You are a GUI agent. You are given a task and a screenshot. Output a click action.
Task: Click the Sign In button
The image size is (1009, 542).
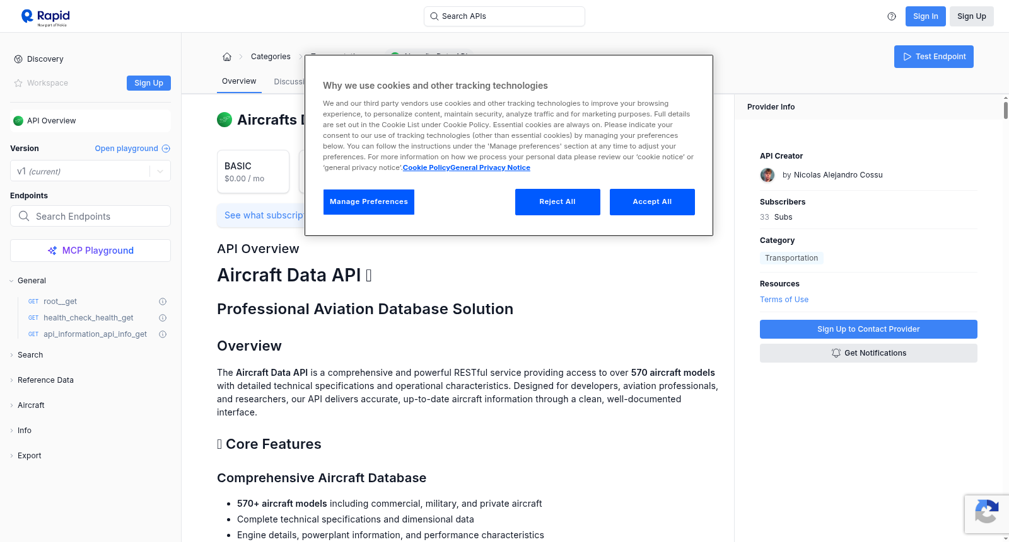926,16
